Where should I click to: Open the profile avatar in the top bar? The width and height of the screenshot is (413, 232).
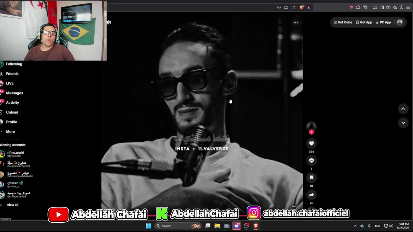400,22
